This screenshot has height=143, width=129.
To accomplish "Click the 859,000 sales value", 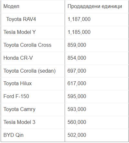I will (77, 45).
